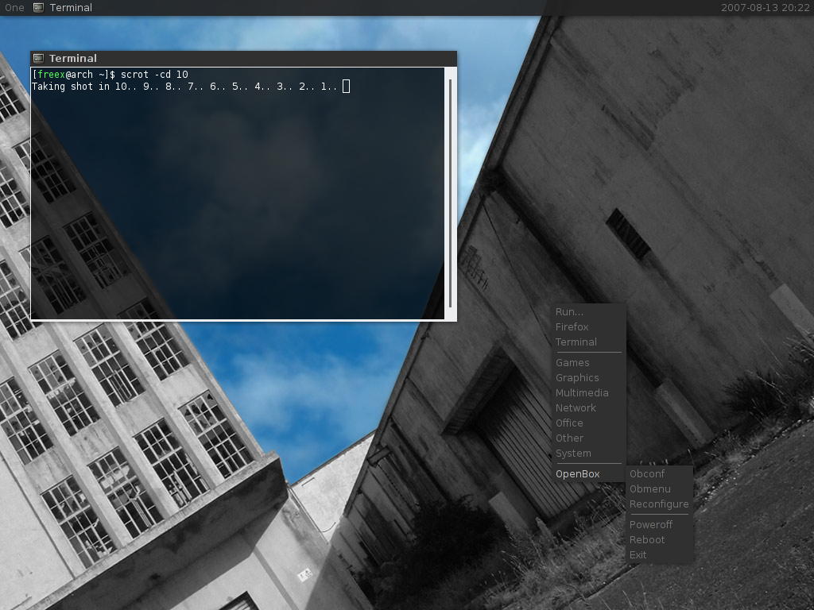
Task: Choose Exit in the OpenBox submenu
Action: 659,554
